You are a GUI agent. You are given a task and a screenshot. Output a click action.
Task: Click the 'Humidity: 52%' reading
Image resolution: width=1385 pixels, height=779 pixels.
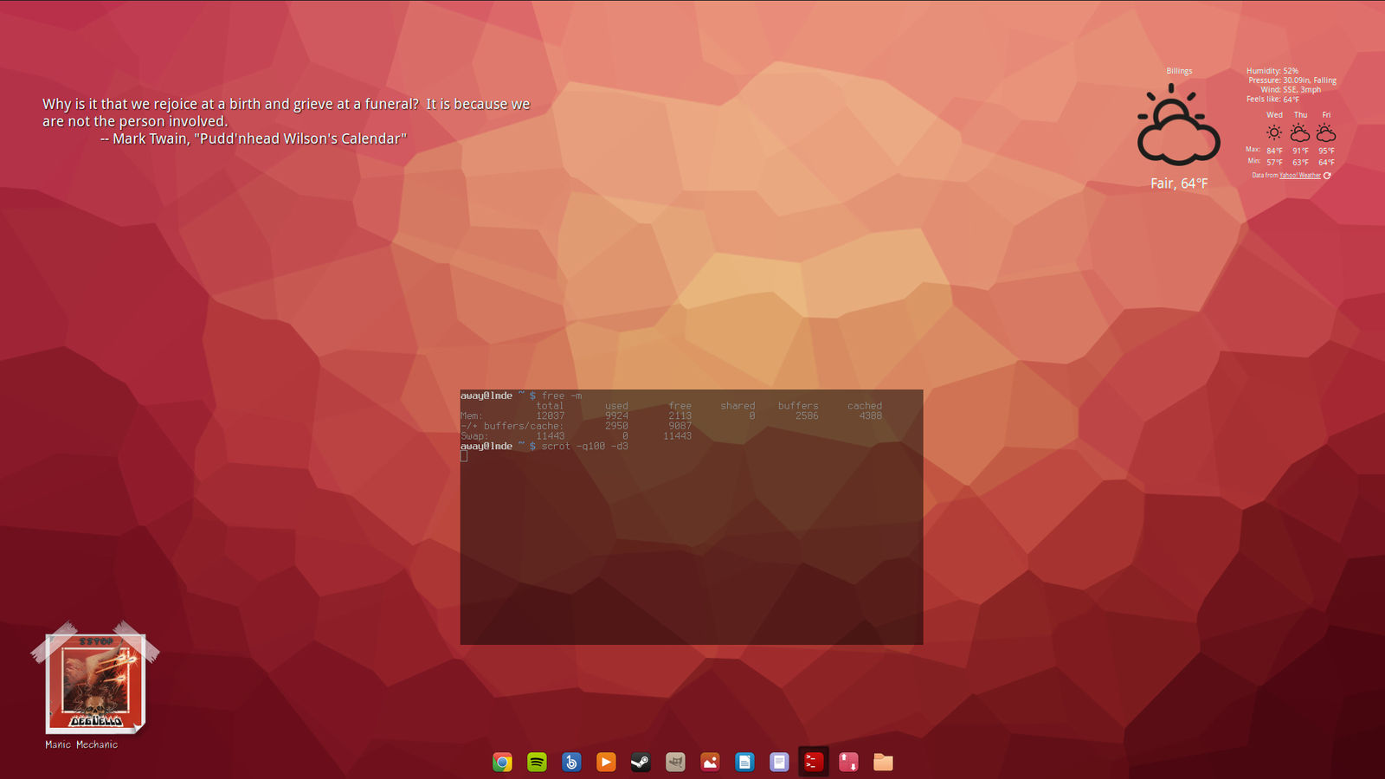1272,71
